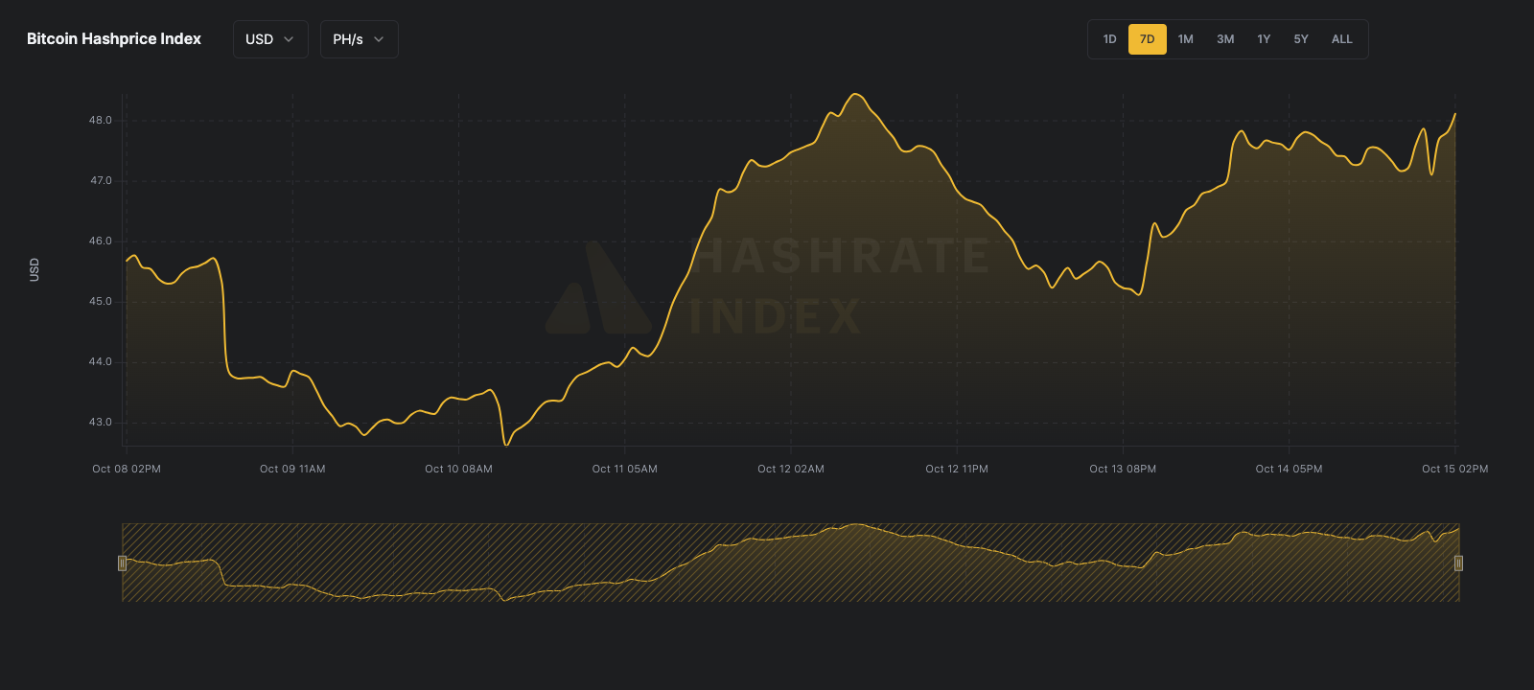Click the Bitcoin Hashprice Index title
The height and width of the screenshot is (690, 1534).
(x=114, y=39)
